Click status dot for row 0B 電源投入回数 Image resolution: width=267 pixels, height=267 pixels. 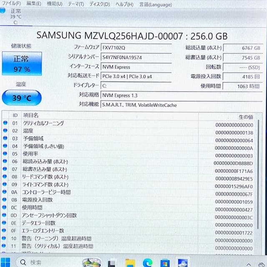5,199
